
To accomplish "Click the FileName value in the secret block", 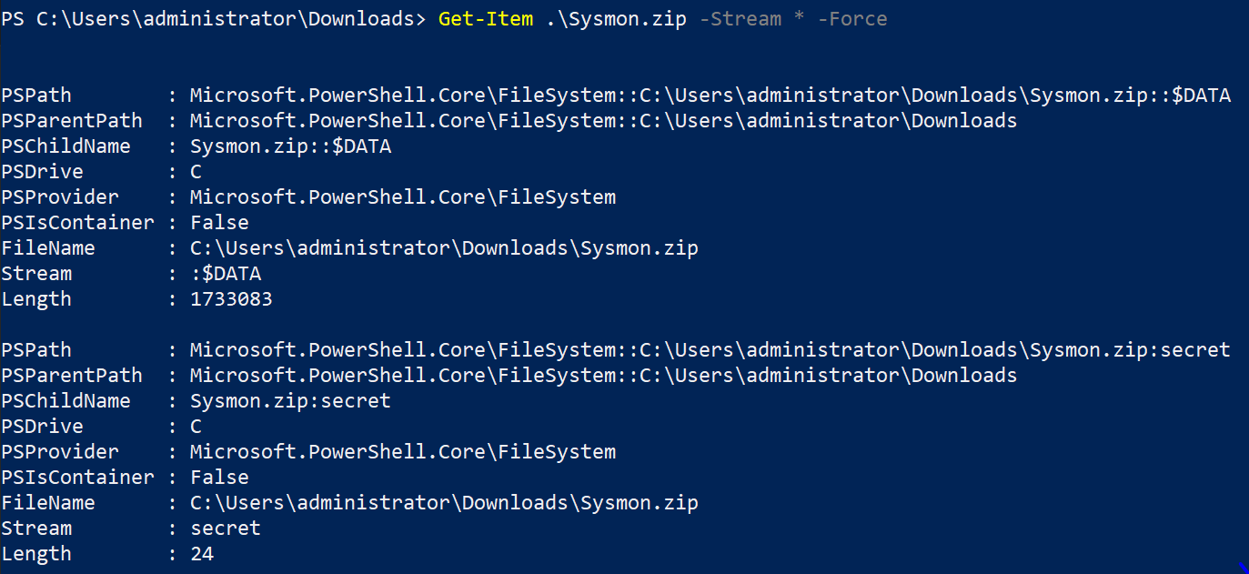I will point(444,503).
